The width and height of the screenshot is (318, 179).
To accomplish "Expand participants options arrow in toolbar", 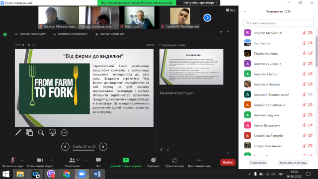I will [85, 160].
